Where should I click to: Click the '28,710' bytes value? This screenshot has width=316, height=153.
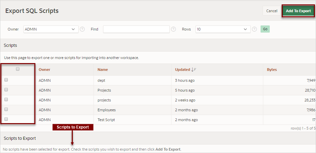click(310, 90)
